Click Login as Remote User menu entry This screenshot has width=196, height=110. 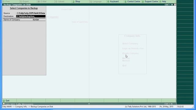point(133,48)
